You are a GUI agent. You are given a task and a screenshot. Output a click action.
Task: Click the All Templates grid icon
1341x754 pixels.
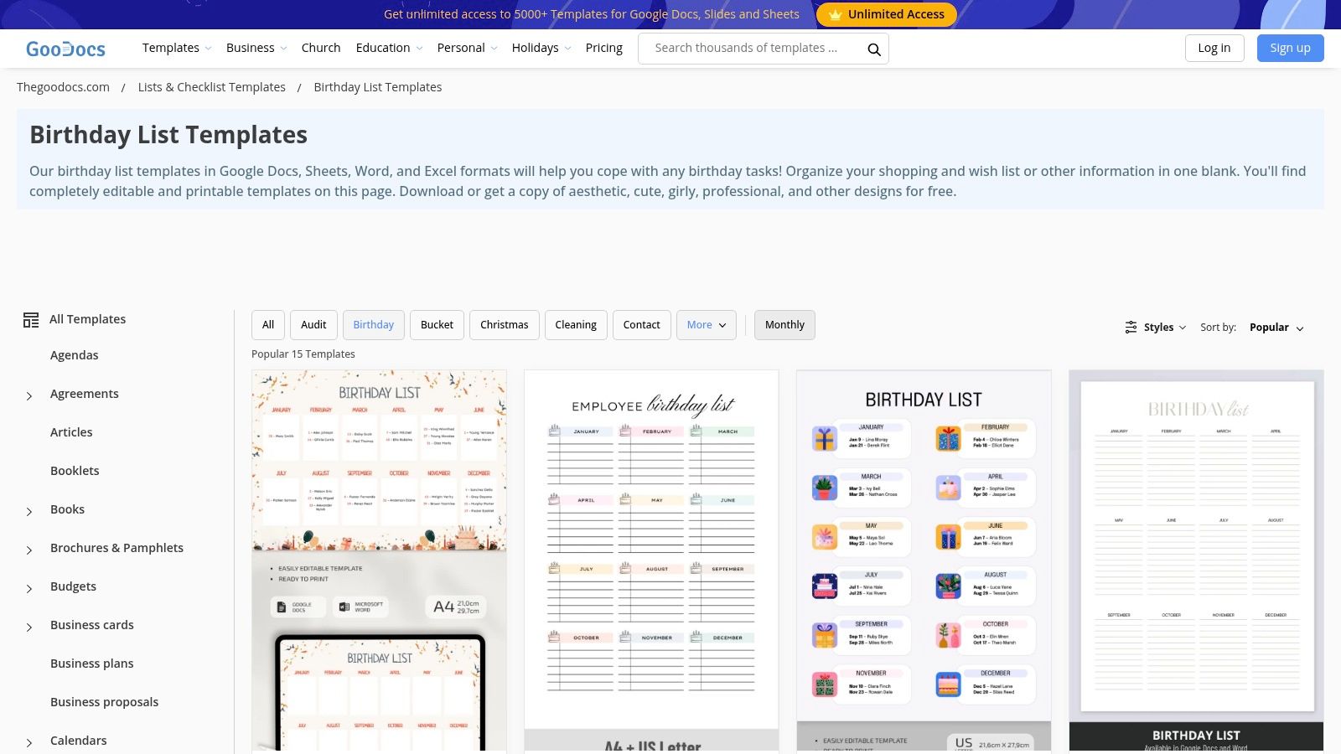point(30,319)
